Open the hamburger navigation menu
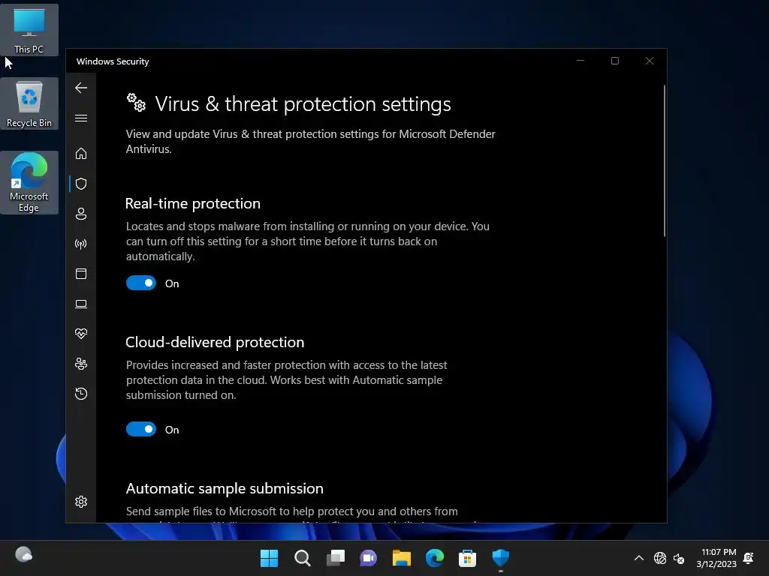 coord(81,118)
